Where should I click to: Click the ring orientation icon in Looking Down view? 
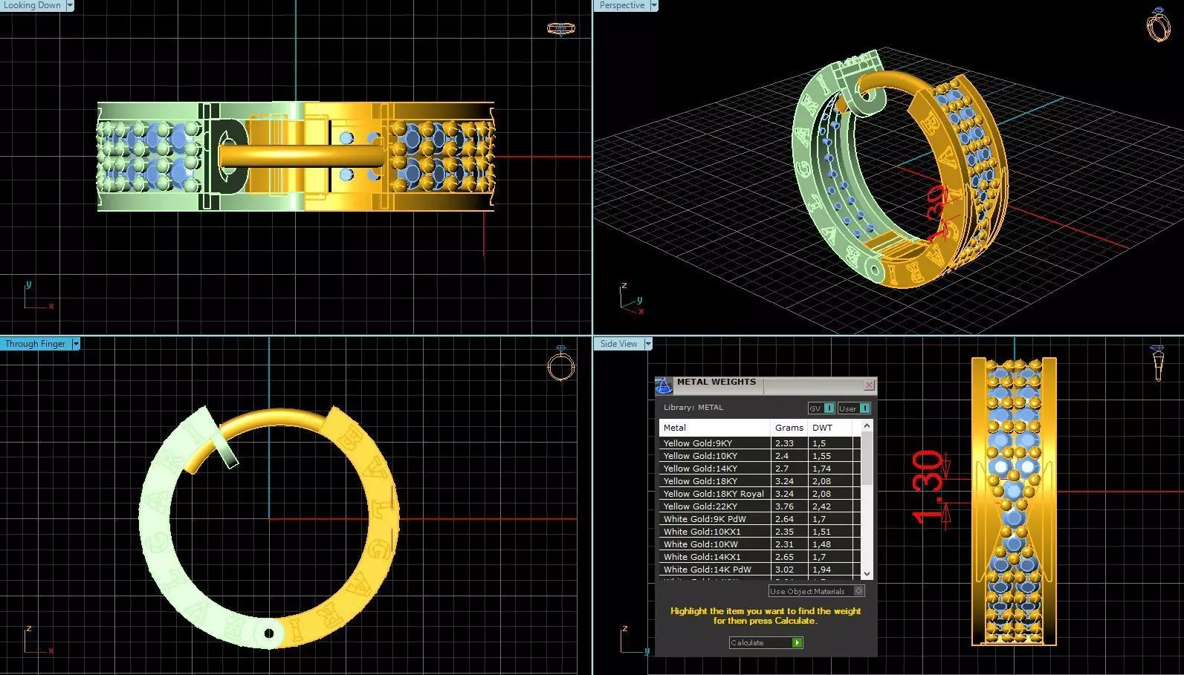pos(561,28)
